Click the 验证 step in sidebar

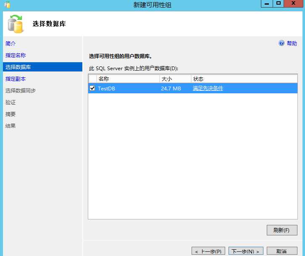(x=11, y=102)
